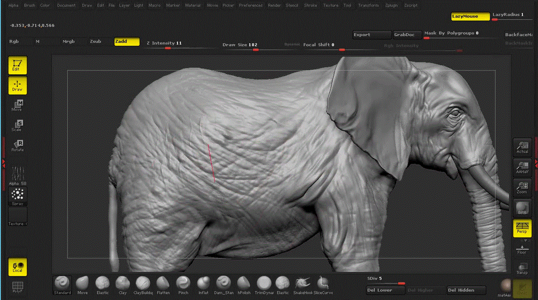Open the Preferences menu

coord(251,5)
